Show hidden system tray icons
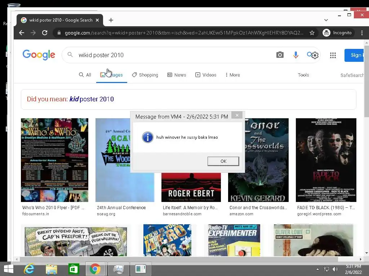Viewport: 369px width, 276px height. [318, 269]
